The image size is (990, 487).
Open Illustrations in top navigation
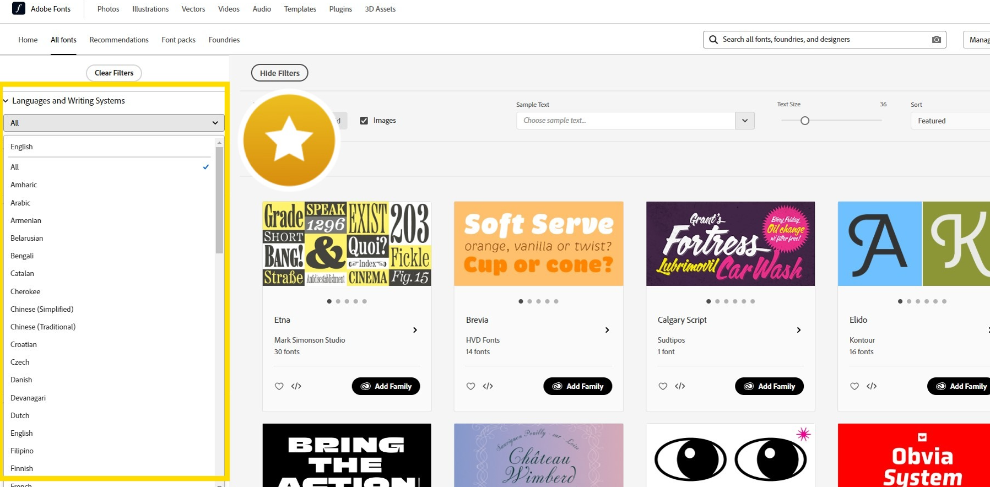150,9
